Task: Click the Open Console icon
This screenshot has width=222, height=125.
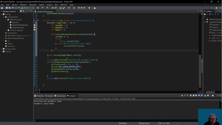Action: pyautogui.click(x=213, y=96)
